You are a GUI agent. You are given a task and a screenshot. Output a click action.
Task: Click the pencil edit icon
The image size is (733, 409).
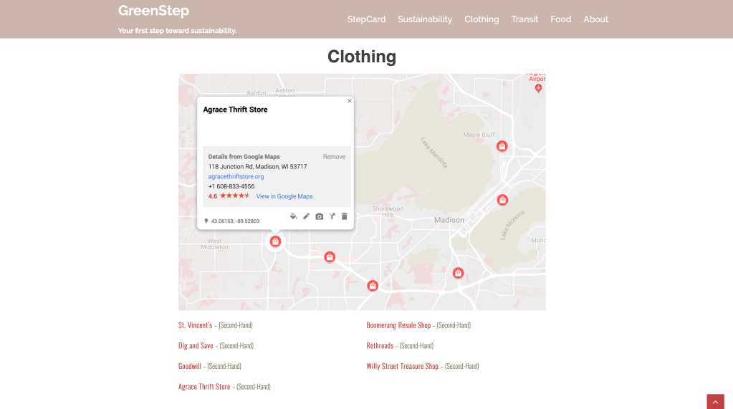pyautogui.click(x=306, y=216)
